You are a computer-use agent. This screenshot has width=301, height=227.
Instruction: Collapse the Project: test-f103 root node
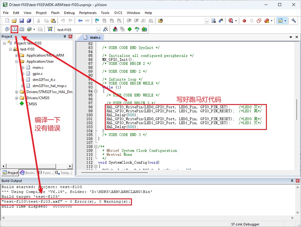tap(4, 43)
